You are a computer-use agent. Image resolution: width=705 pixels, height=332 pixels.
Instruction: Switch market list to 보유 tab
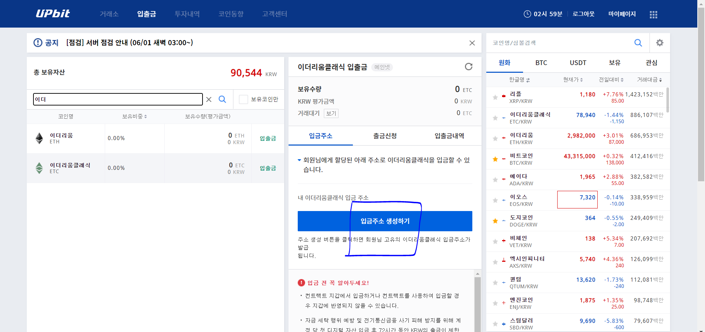tap(615, 63)
